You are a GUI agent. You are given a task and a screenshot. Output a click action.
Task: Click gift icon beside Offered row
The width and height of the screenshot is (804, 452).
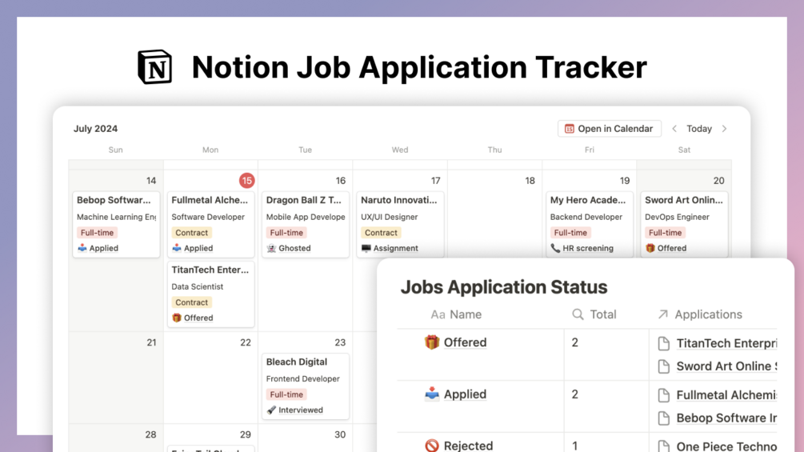tap(432, 342)
